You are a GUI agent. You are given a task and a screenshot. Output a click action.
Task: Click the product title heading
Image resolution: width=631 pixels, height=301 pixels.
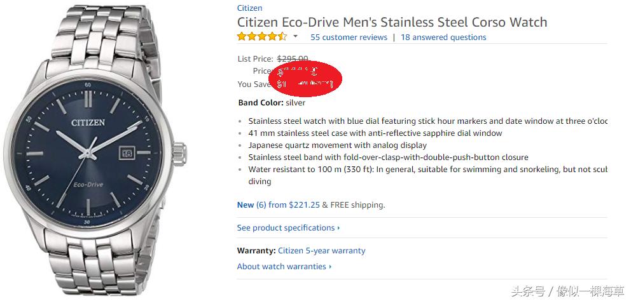pos(392,22)
